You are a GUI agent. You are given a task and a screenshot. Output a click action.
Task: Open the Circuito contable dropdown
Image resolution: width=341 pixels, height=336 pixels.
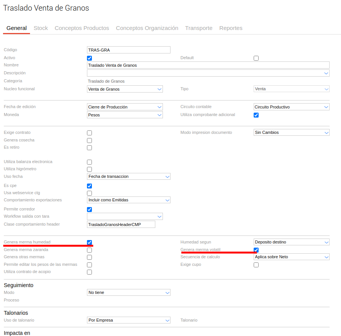click(291, 107)
